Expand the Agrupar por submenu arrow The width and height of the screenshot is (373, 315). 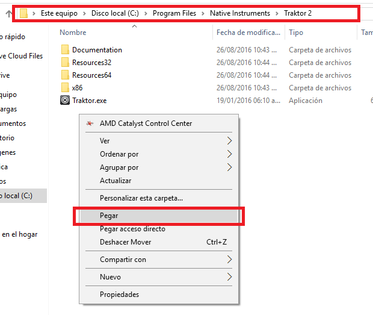click(229, 167)
